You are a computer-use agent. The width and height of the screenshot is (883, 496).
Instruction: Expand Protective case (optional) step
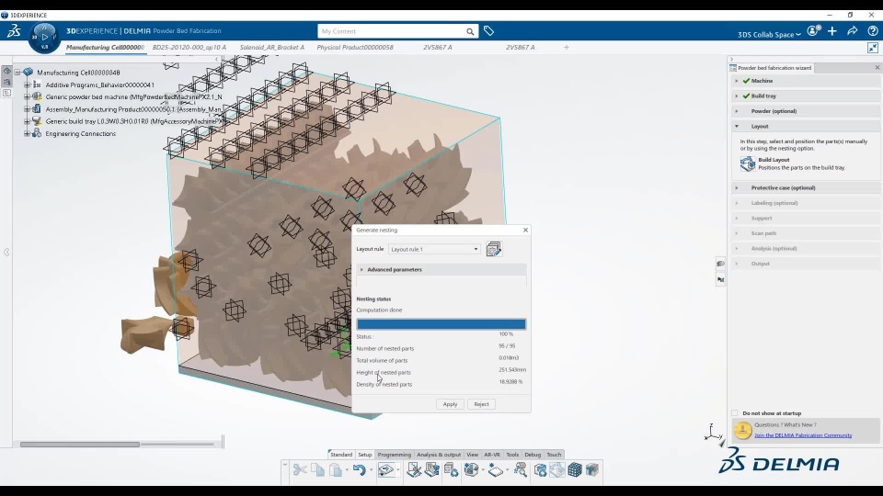[x=737, y=187]
